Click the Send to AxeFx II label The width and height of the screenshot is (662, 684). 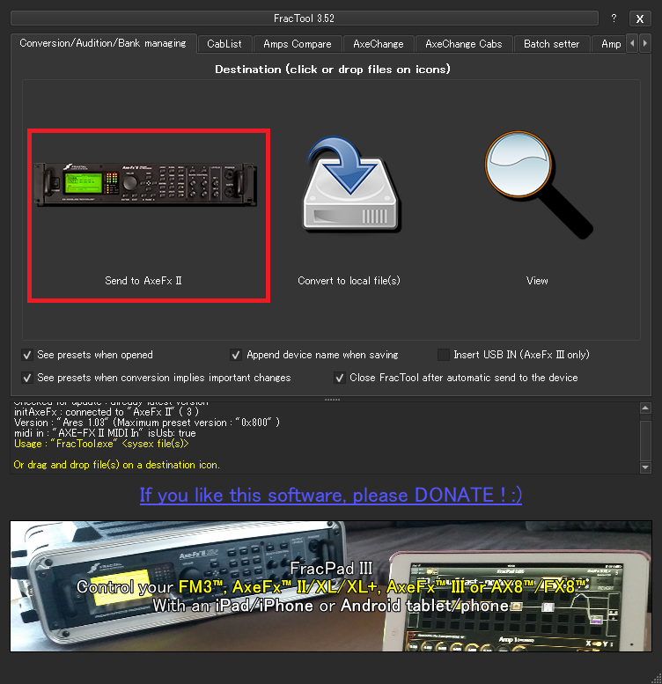tap(143, 281)
